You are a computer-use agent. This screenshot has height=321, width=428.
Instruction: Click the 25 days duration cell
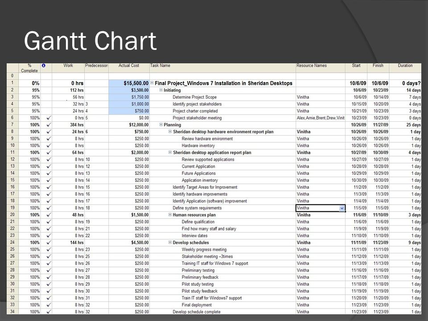(405, 125)
